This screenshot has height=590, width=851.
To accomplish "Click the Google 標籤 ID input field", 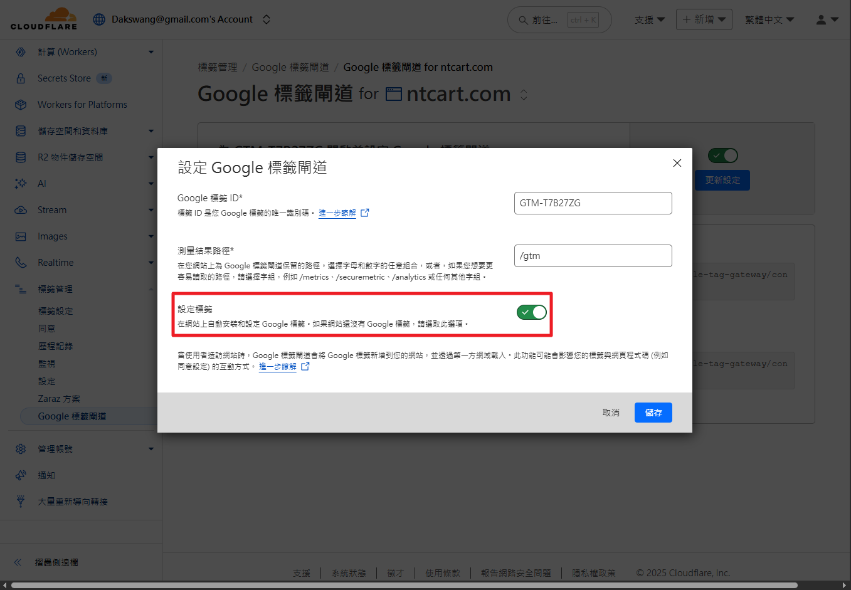I will pyautogui.click(x=593, y=203).
